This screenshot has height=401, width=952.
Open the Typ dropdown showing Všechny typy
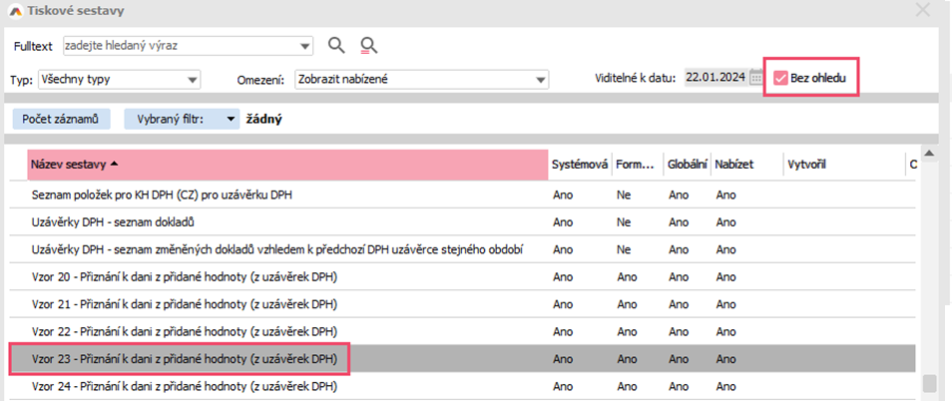pyautogui.click(x=192, y=80)
